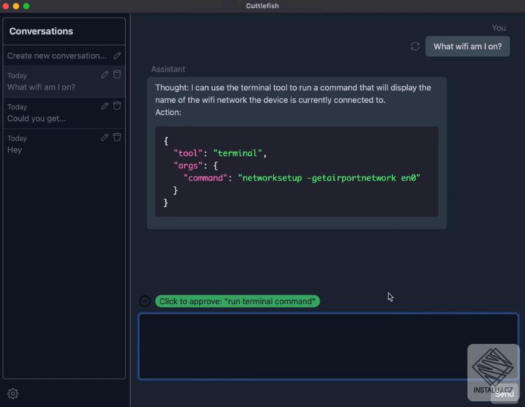
Task: Maximize the Cuttlefish window
Action: pyautogui.click(x=27, y=6)
